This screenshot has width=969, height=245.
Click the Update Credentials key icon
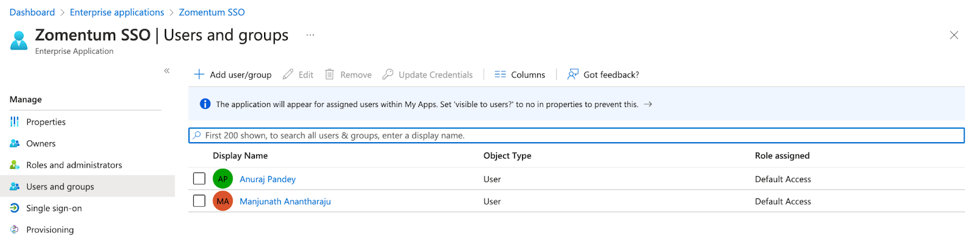[388, 74]
